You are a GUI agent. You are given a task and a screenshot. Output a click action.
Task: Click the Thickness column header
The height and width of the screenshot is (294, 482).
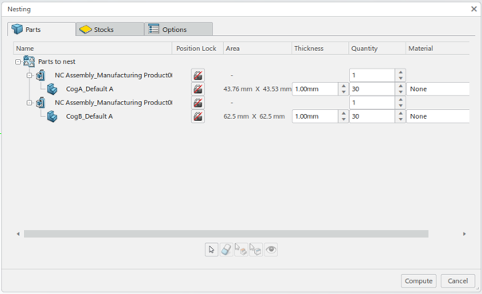click(320, 49)
